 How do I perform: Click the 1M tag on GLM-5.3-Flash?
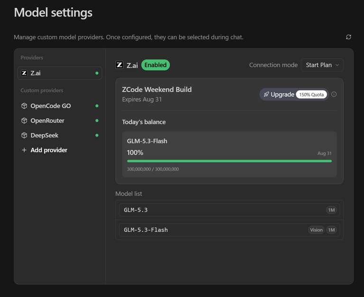331,230
